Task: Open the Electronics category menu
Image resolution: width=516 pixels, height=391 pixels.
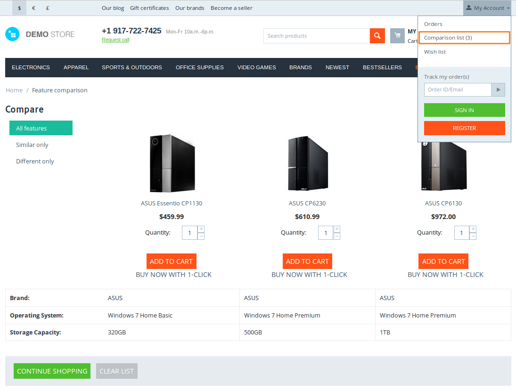Action: click(x=31, y=67)
